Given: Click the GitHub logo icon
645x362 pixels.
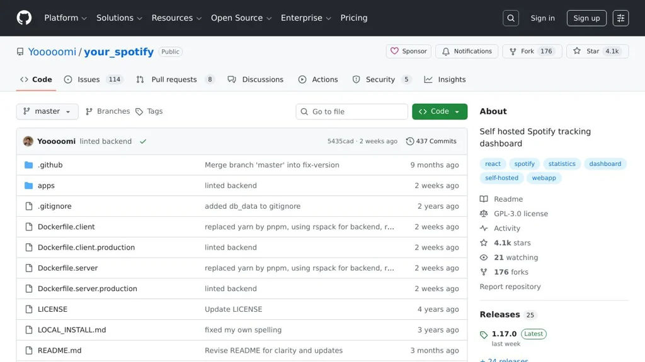Looking at the screenshot, I should 24,18.
